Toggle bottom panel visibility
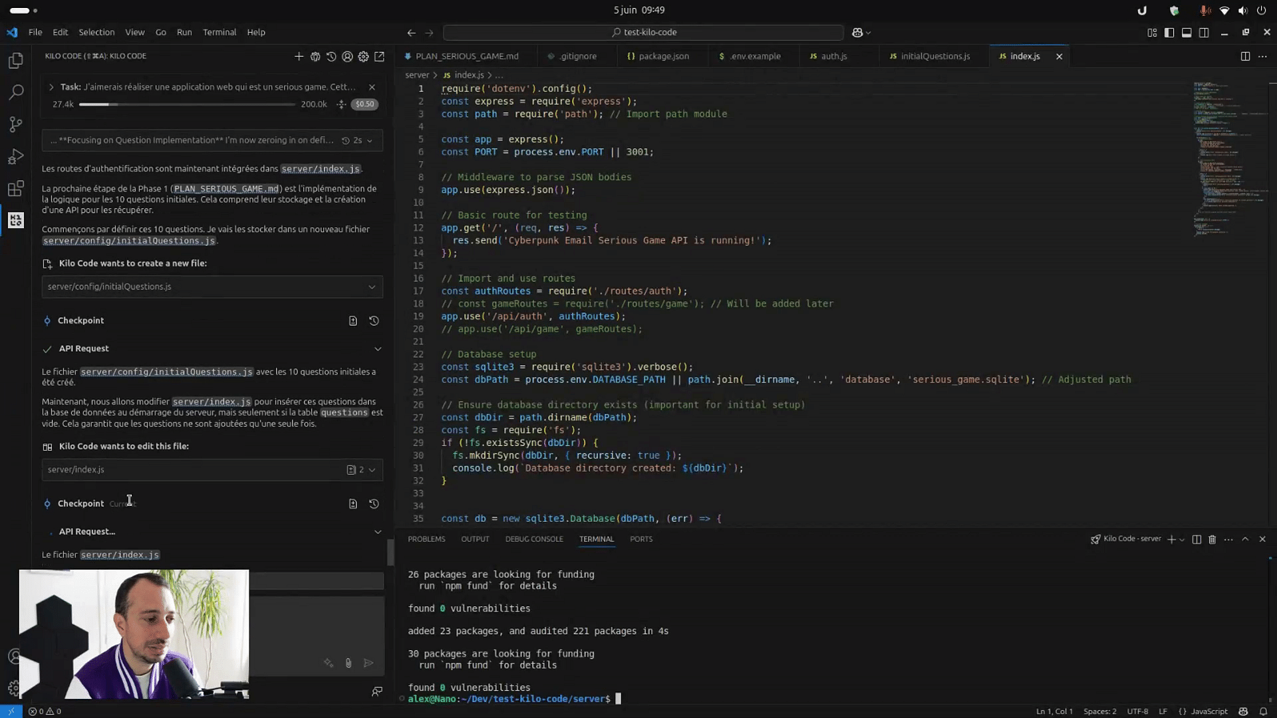This screenshot has width=1277, height=718. coord(1187,33)
